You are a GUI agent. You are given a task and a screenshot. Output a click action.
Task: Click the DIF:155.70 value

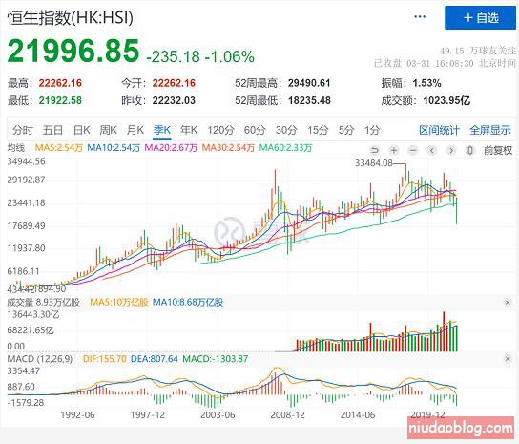point(105,359)
